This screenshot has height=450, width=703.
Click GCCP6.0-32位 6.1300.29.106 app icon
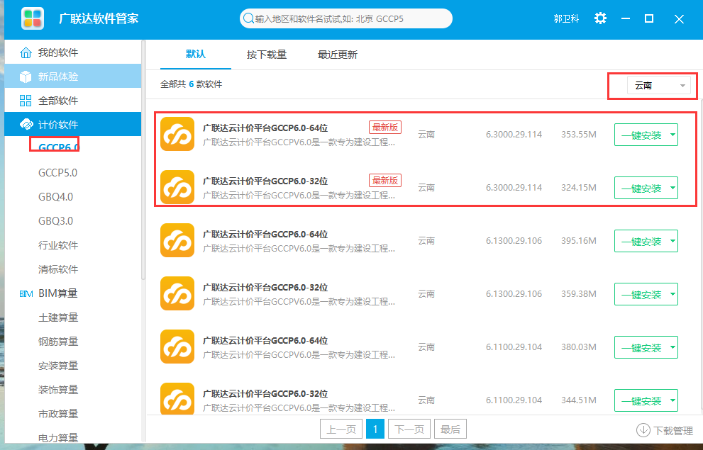(177, 293)
